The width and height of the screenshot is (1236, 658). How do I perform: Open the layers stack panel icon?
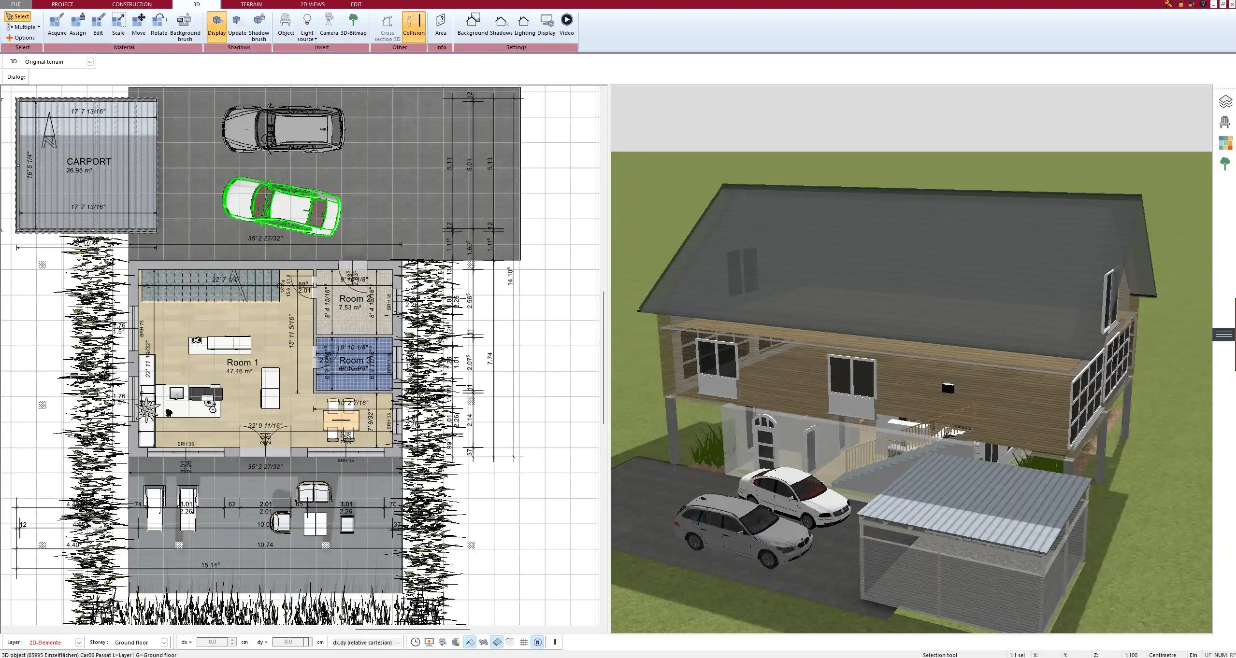tap(1225, 101)
